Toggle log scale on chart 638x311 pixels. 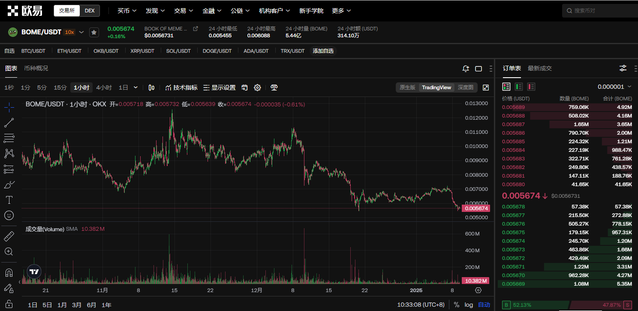point(469,305)
